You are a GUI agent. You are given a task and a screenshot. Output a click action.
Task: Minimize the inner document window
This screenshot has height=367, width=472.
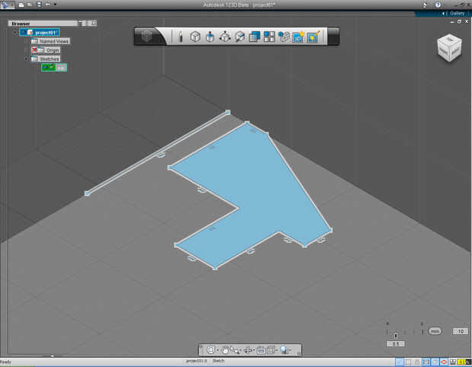(452, 21)
